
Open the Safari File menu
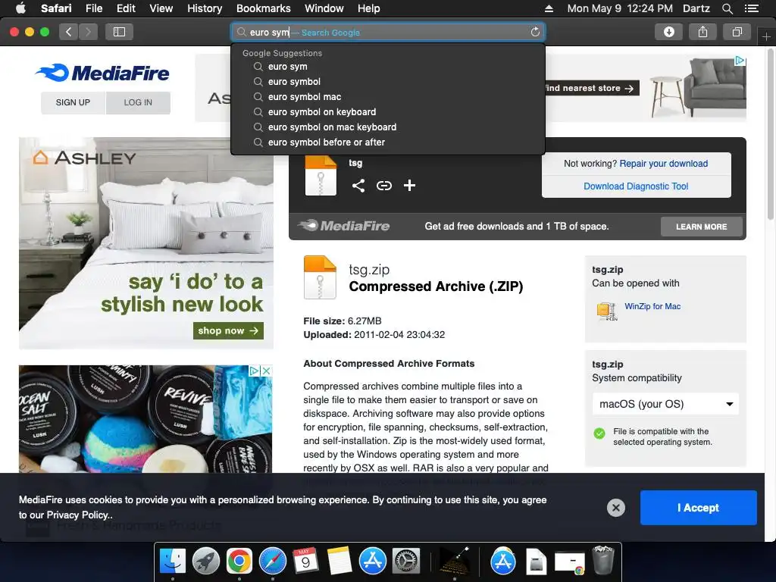point(93,8)
